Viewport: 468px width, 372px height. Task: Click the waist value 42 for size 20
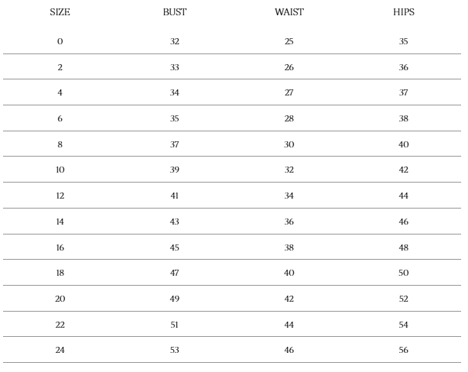tap(289, 299)
